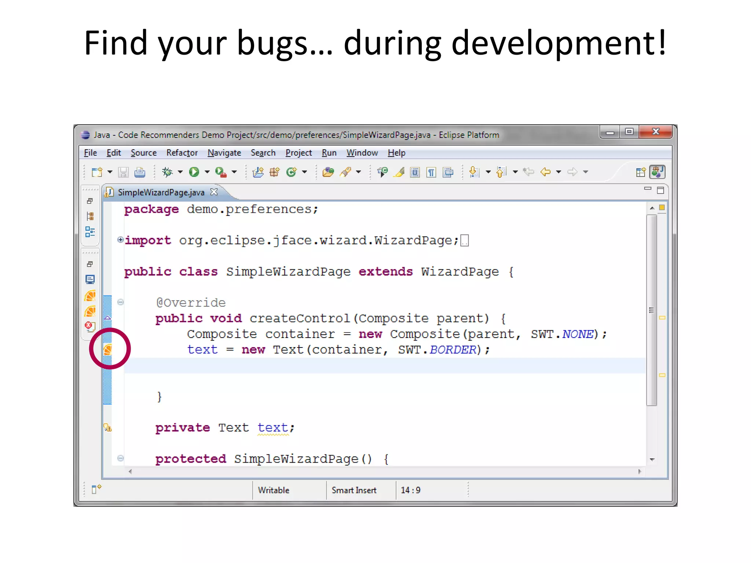Open the Previous Annotation dropdown arrow
Screen dimensions: 751x563
pos(515,172)
